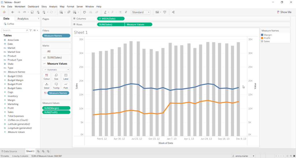
Task: Open the highlight pen dropdown arrow
Action: click(x=109, y=12)
